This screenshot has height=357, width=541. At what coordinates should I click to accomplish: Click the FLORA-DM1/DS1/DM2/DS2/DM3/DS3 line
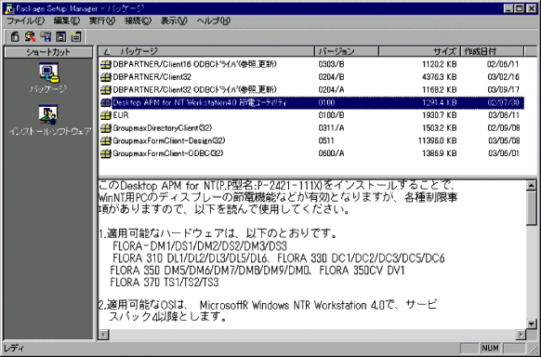tap(200, 246)
